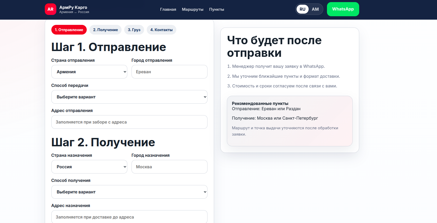This screenshot has height=223, width=437.
Task: Click the Адрес назначения label
Action: pyautogui.click(x=71, y=206)
